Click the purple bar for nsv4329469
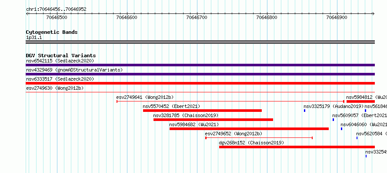387x173 pixels. (x=200, y=74)
